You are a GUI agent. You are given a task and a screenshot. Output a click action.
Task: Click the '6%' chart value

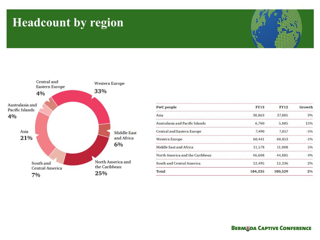[118, 145]
